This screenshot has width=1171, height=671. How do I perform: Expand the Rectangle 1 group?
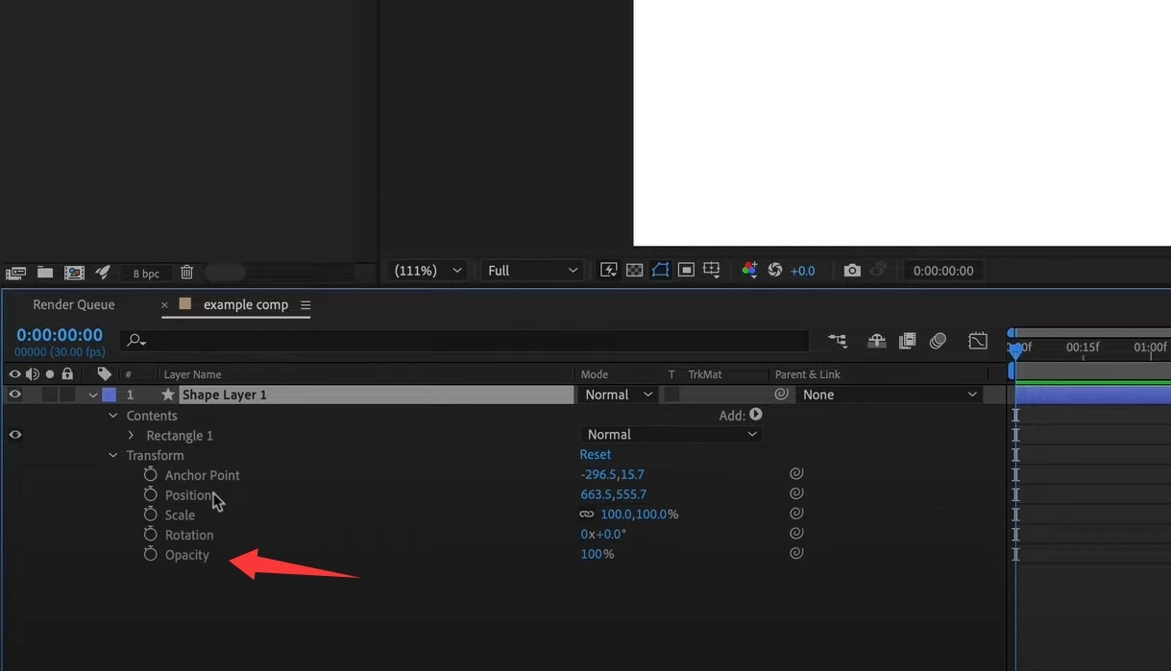pos(132,436)
